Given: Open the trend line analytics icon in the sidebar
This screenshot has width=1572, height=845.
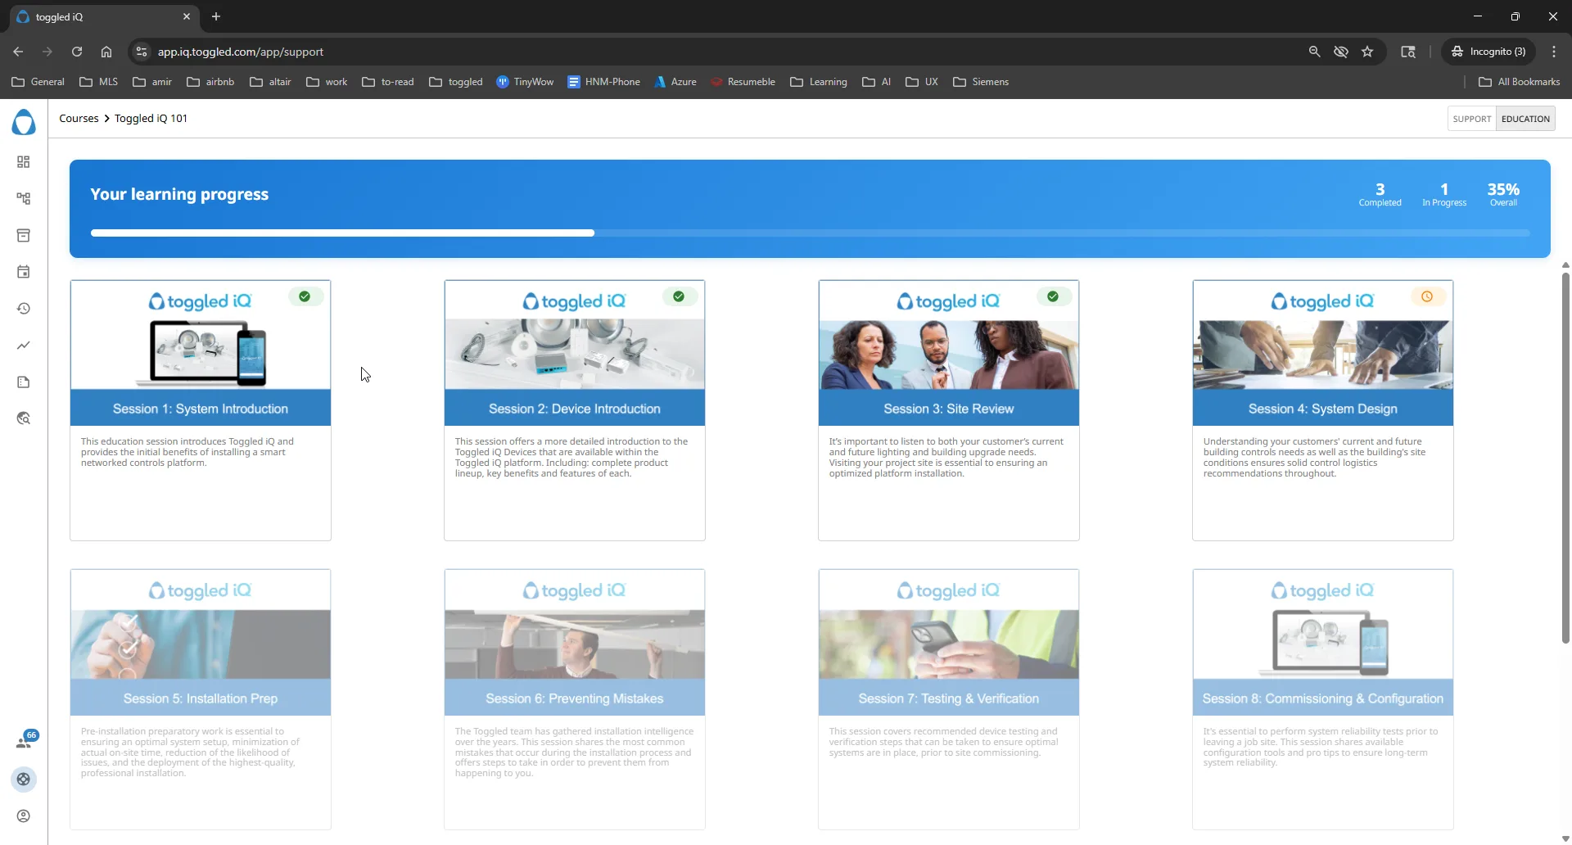Looking at the screenshot, I should [24, 346].
